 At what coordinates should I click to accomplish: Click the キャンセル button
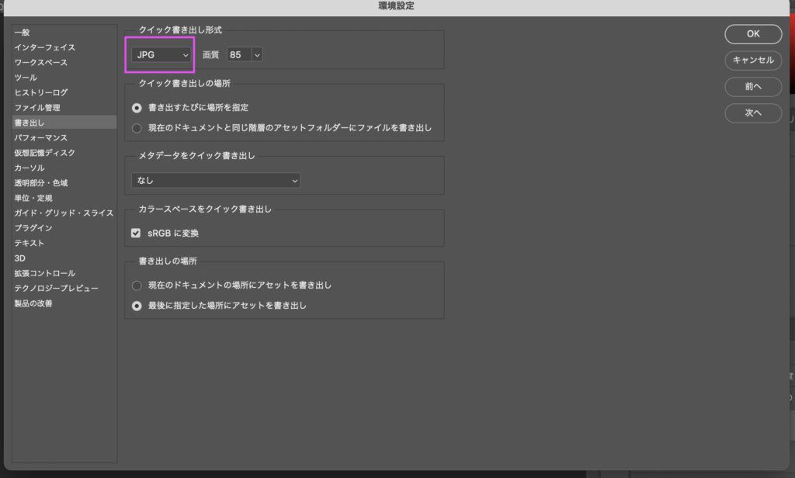tap(752, 61)
